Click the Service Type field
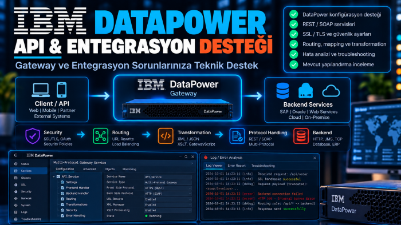401x225 pixels. [168, 182]
